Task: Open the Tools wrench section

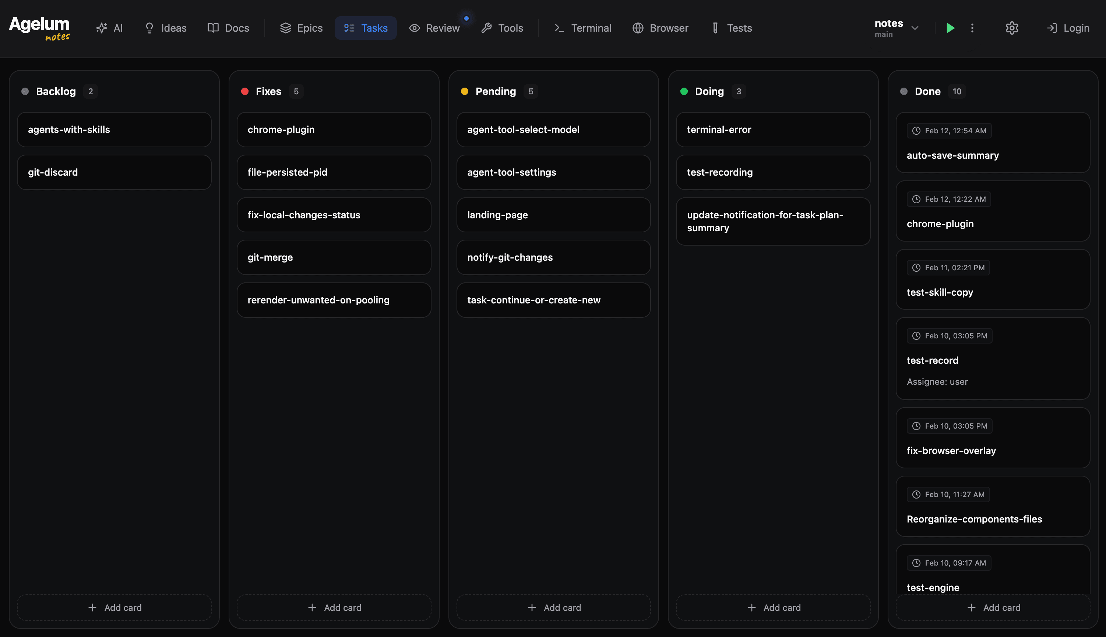Action: (502, 28)
